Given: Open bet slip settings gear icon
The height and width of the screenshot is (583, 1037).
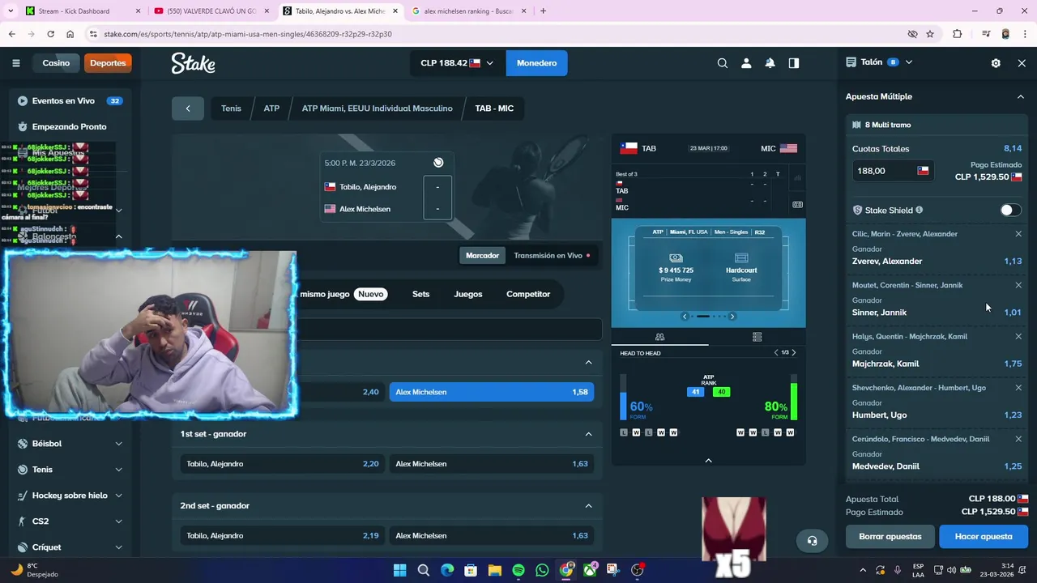Looking at the screenshot, I should click(x=996, y=63).
